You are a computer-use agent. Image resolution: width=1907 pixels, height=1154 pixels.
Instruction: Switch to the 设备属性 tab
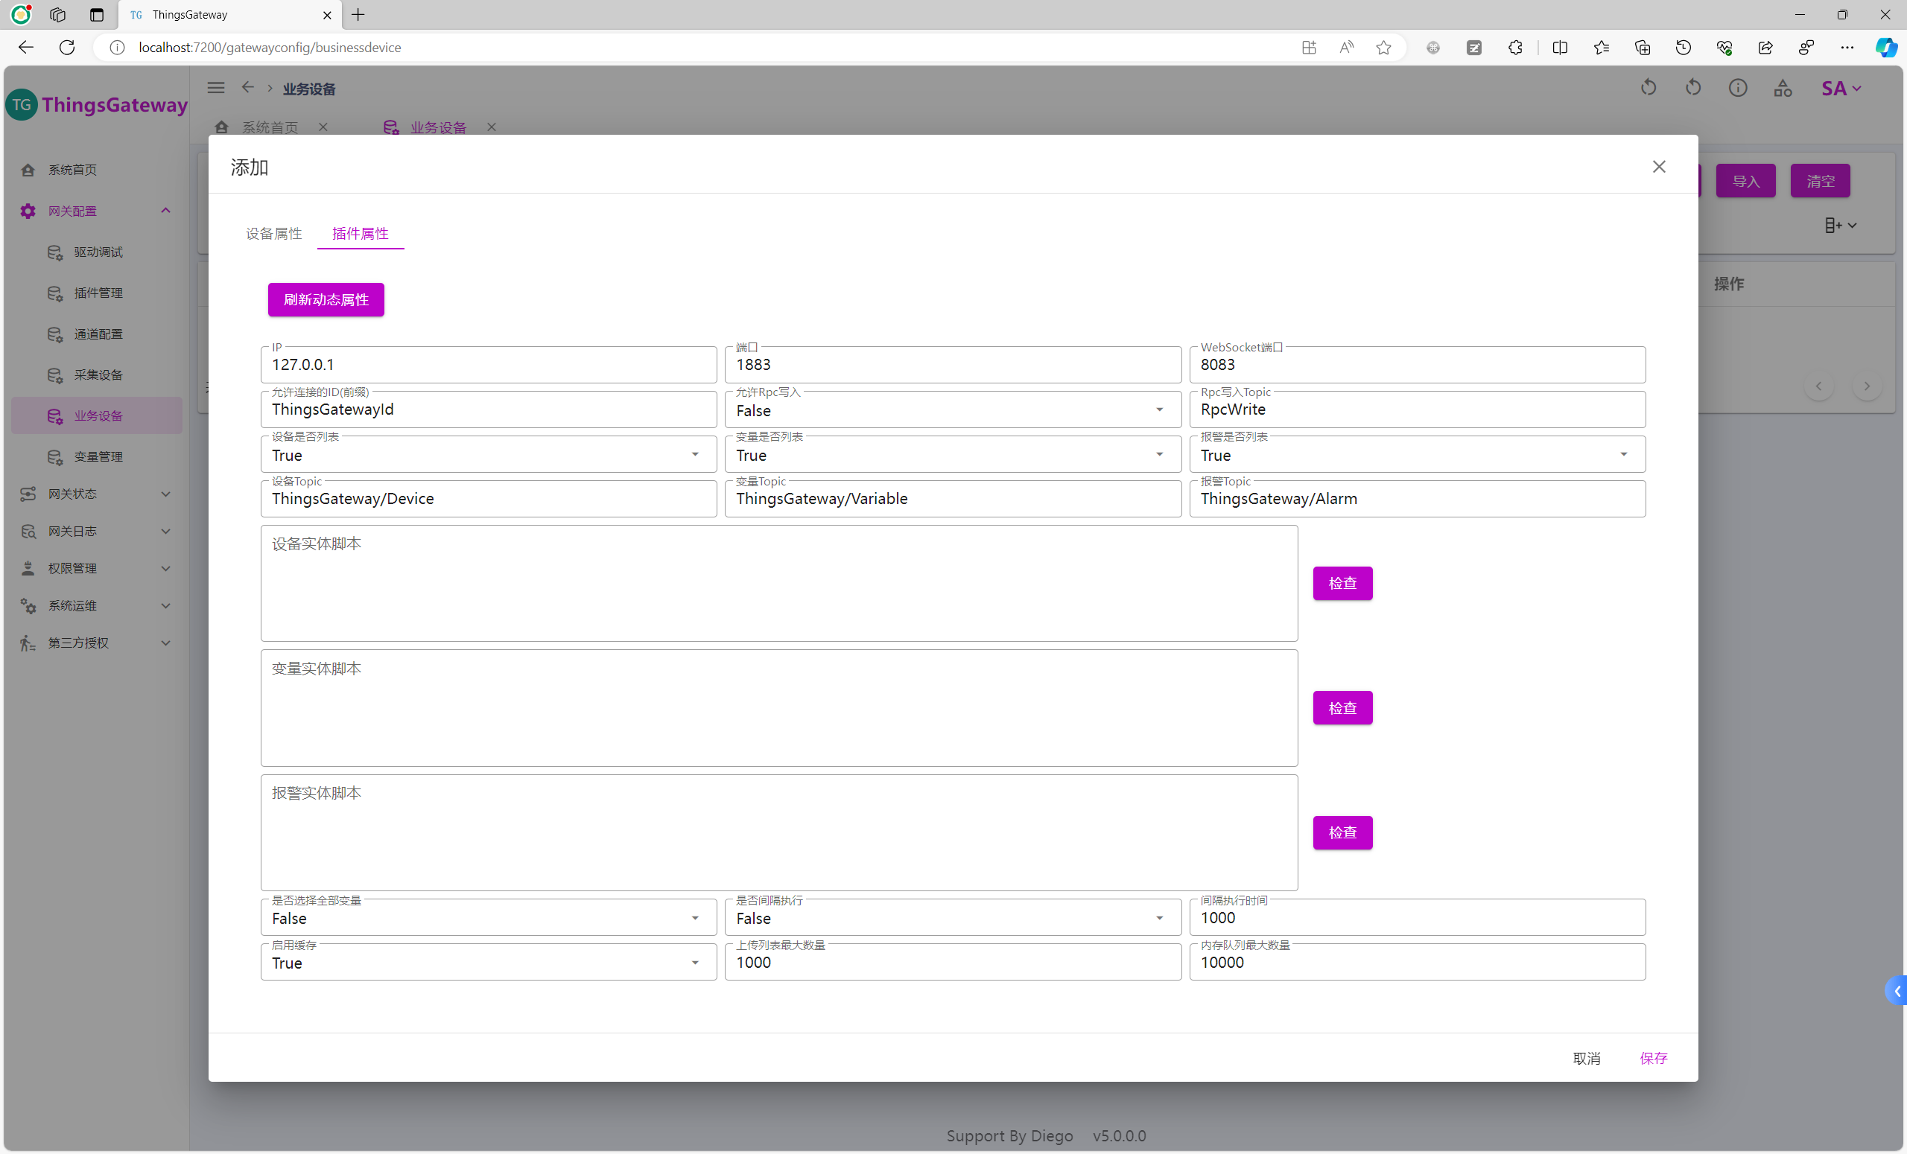click(274, 234)
